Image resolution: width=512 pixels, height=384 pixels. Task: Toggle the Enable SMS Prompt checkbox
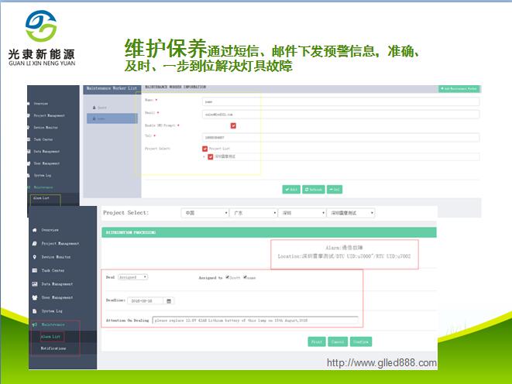(233, 125)
